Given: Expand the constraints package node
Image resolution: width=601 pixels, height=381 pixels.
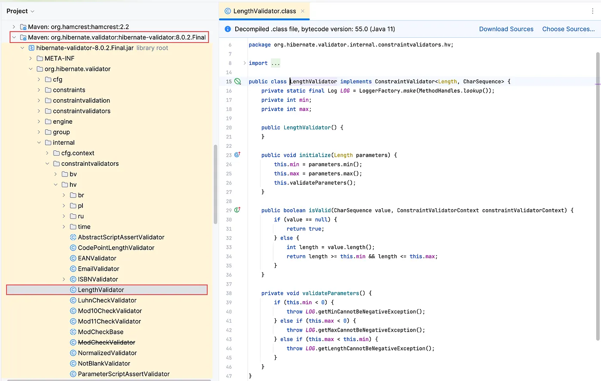Looking at the screenshot, I should [39, 90].
